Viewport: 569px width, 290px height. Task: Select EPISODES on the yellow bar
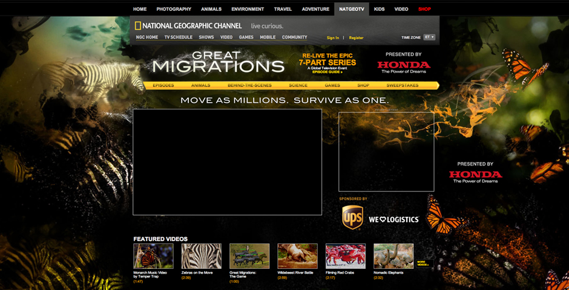tap(163, 85)
